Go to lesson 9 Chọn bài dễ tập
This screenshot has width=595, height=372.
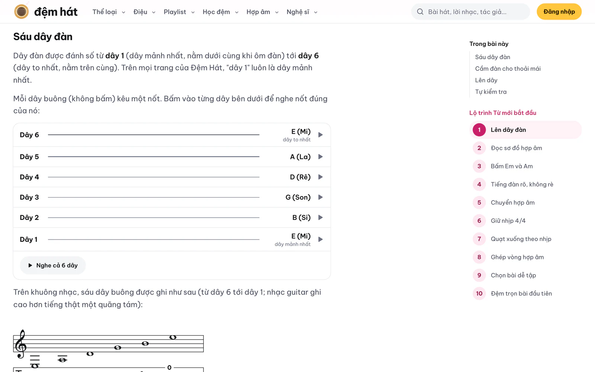(525, 275)
